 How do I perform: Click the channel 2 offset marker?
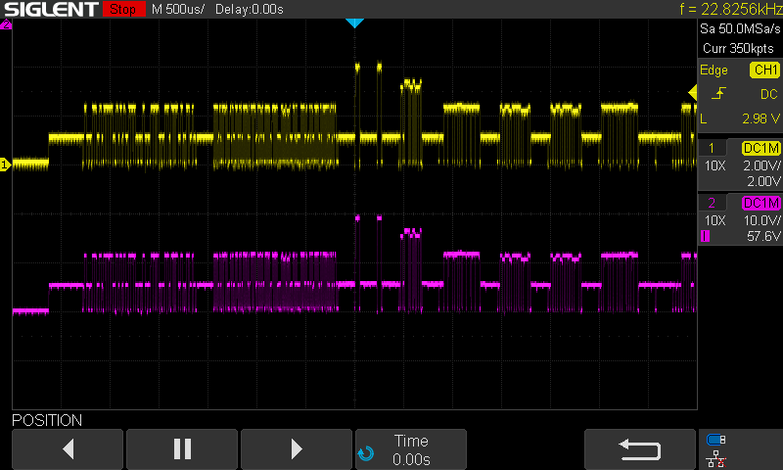[x=6, y=23]
